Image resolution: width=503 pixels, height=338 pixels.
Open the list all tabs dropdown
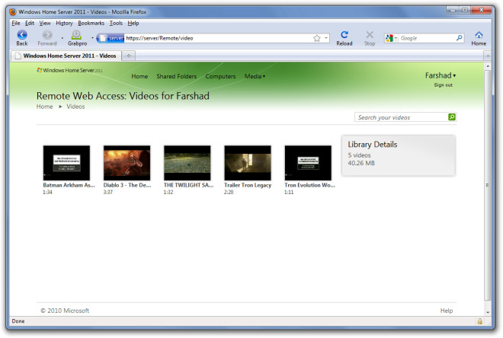[x=488, y=56]
